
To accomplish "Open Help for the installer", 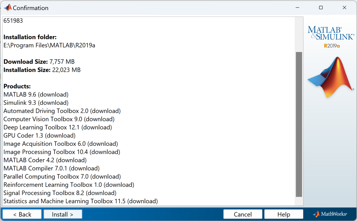I will 284,214.
